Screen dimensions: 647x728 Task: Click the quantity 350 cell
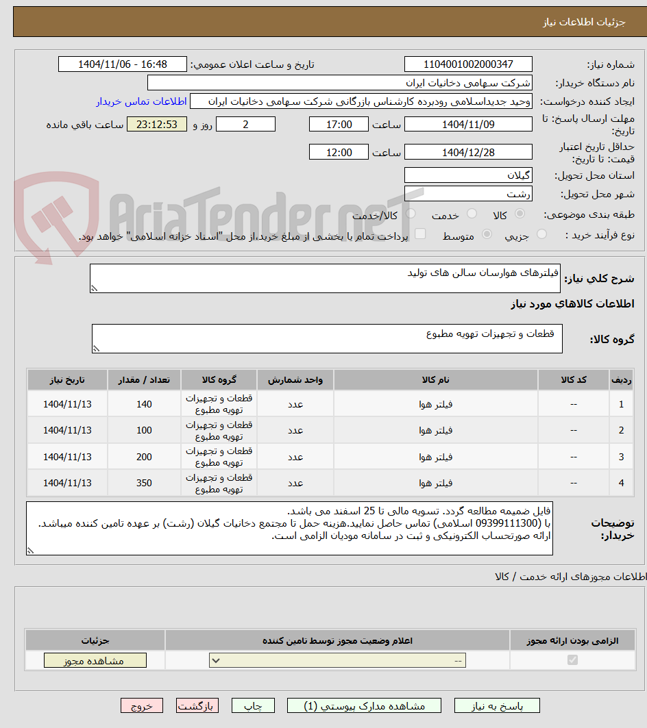point(144,483)
